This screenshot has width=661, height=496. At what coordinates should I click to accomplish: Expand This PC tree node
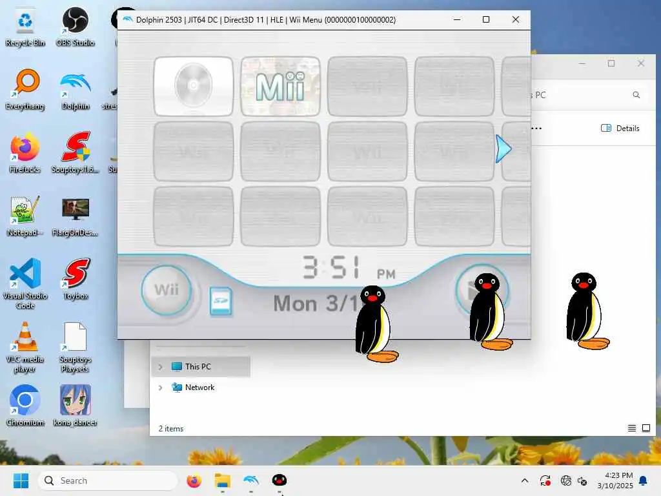[160, 367]
